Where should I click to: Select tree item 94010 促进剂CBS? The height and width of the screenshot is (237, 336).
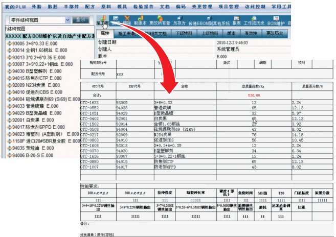coord(37,92)
